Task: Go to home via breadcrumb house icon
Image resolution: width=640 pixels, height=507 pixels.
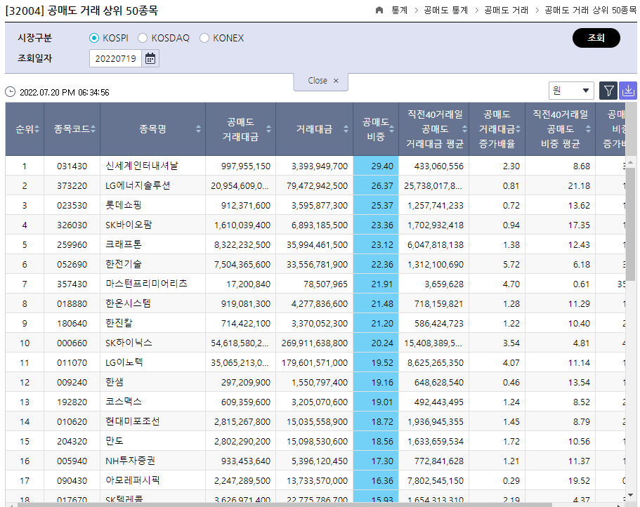Action: [x=379, y=11]
